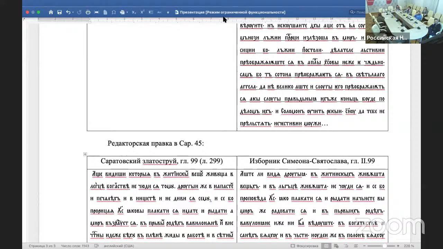Viewport: 443px width, 249px height.
Task: Click the rectangular icon next to Print
Action: (x=97, y=12)
